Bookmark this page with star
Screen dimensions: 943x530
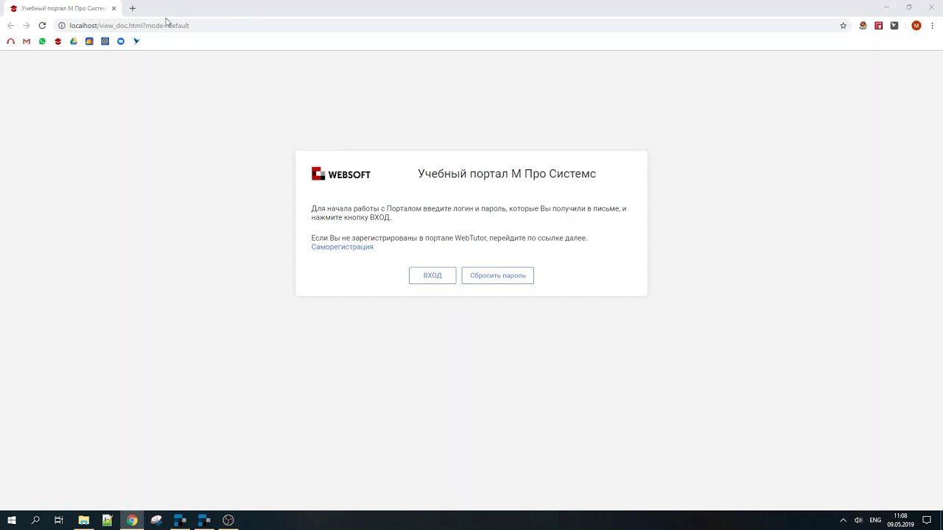(x=844, y=25)
